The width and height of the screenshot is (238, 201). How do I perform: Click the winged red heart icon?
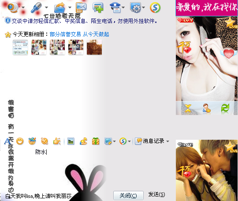pos(229,54)
